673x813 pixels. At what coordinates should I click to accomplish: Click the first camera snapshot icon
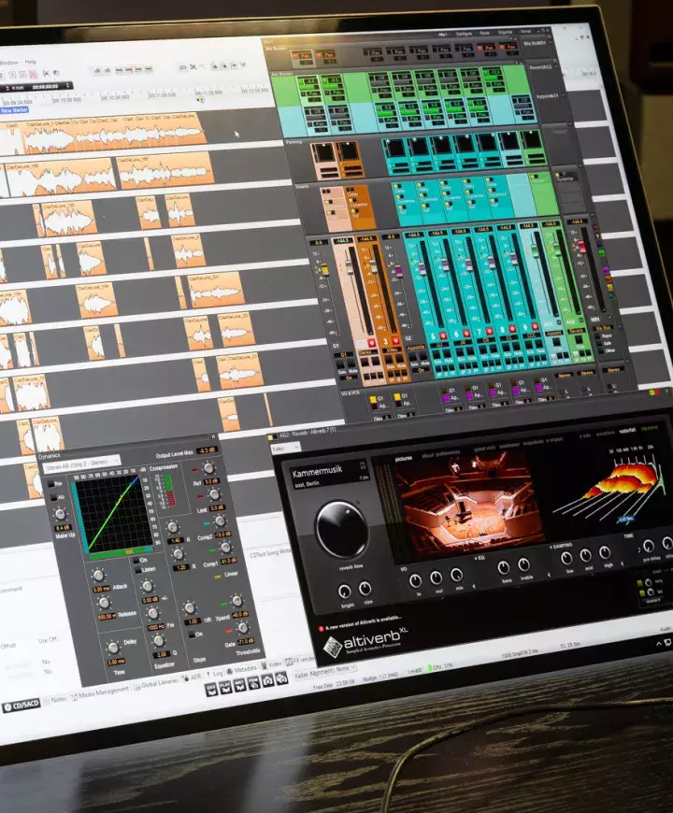point(267,679)
